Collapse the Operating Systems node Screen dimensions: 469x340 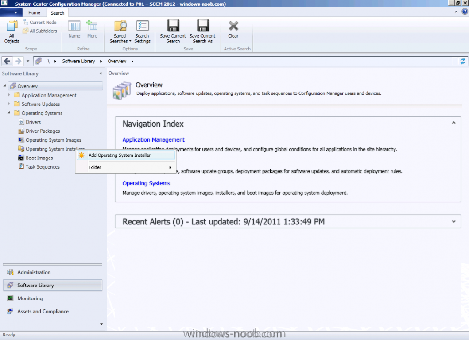tap(9, 113)
